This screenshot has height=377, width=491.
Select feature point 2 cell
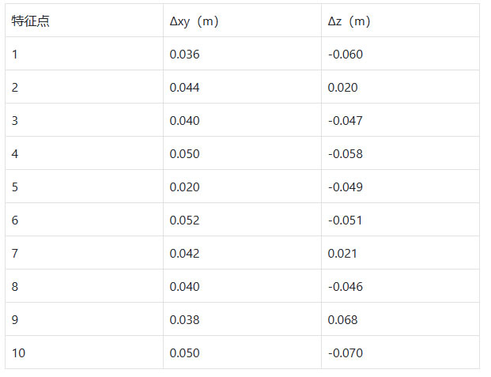[x=15, y=88]
